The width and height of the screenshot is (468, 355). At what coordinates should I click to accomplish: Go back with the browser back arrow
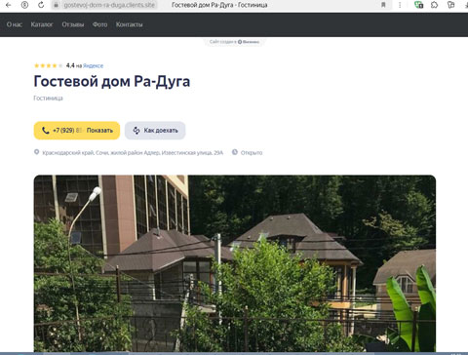coord(9,5)
